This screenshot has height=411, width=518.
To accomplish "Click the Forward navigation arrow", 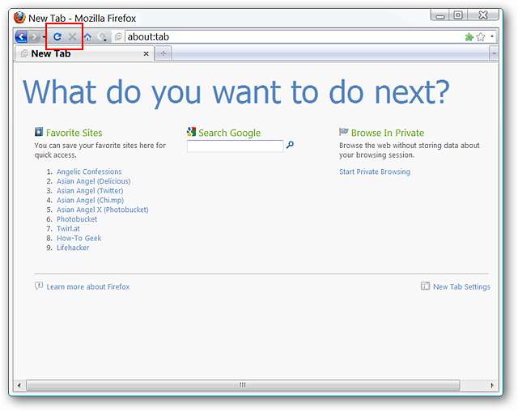I will pos(35,37).
